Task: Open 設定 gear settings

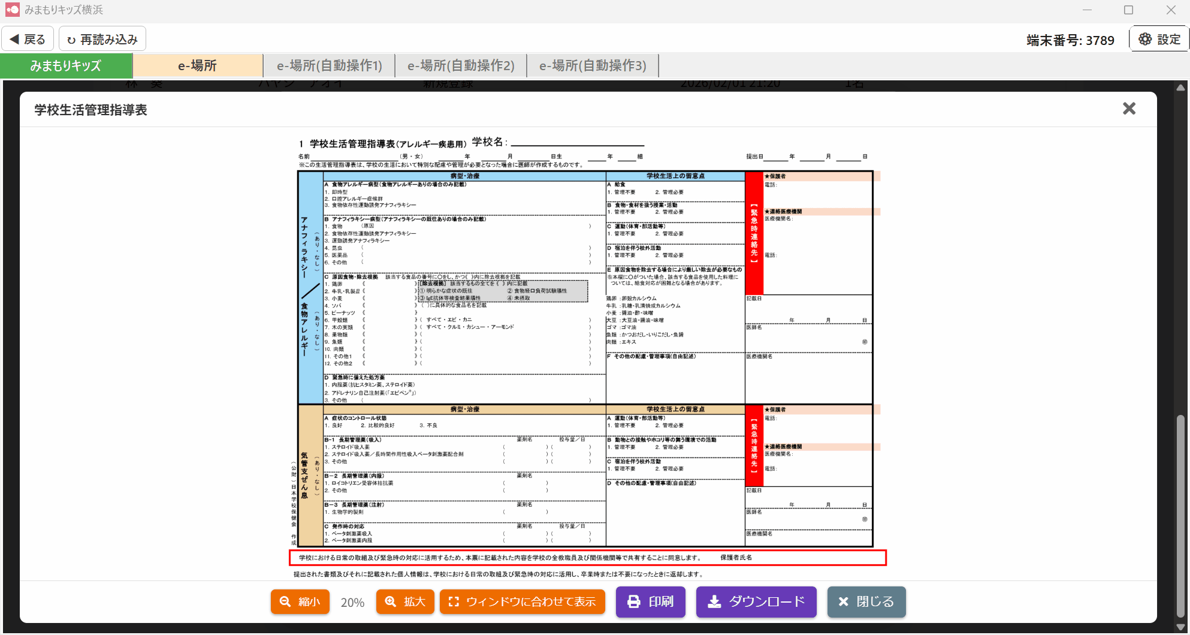Action: (x=1159, y=40)
